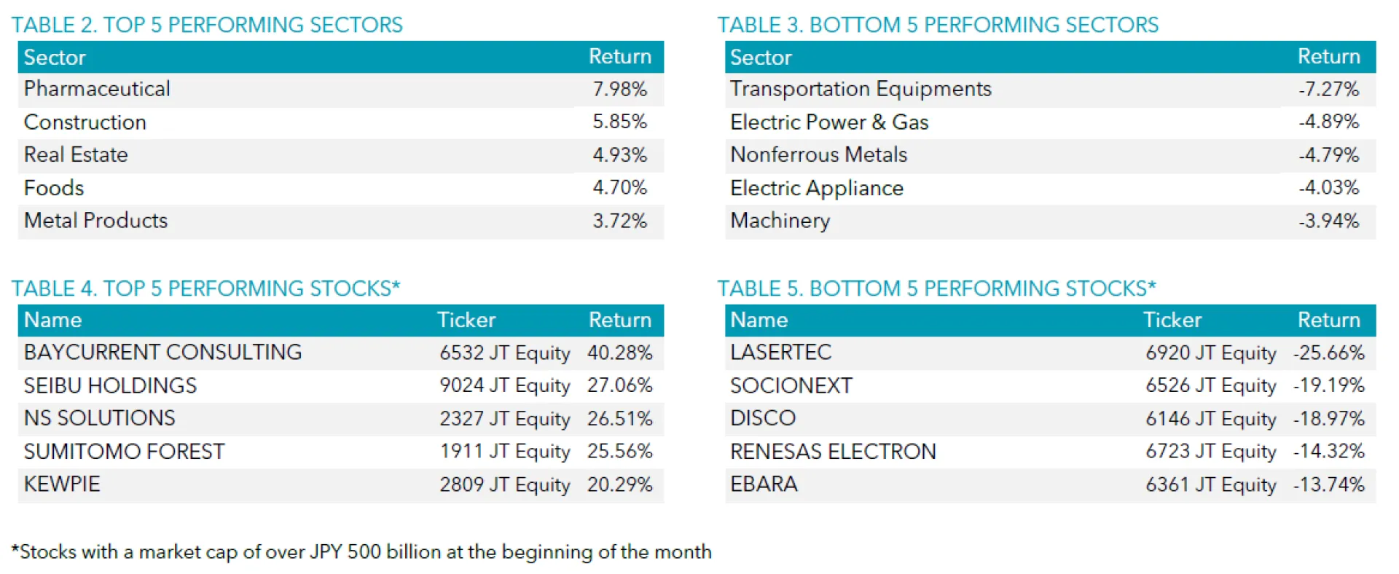
Task: Click the Table 2 Top 5 Performing Sectors title
Action: [207, 25]
